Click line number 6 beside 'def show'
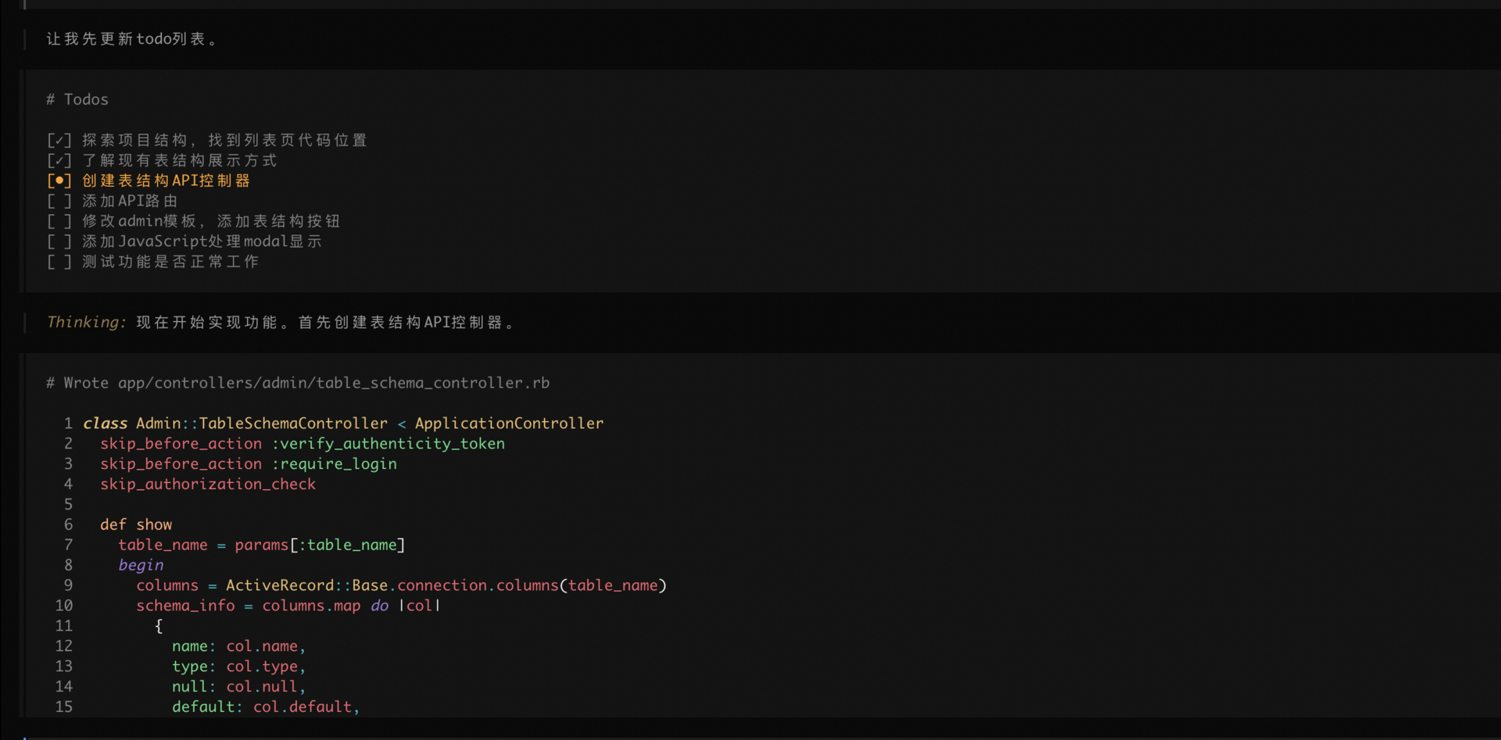Image resolution: width=1501 pixels, height=740 pixels. [x=68, y=525]
